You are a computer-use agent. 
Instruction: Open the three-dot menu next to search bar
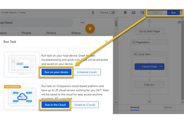click(x=82, y=22)
